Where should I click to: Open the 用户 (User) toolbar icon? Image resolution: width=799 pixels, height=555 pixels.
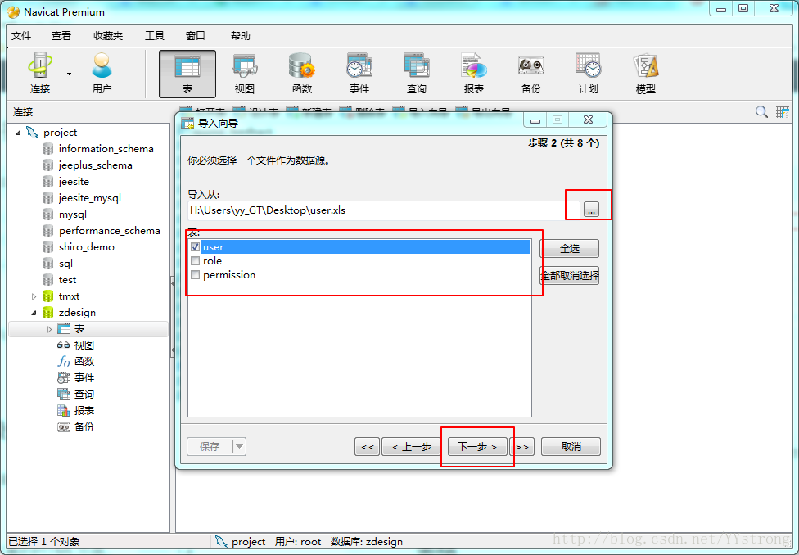[x=102, y=74]
